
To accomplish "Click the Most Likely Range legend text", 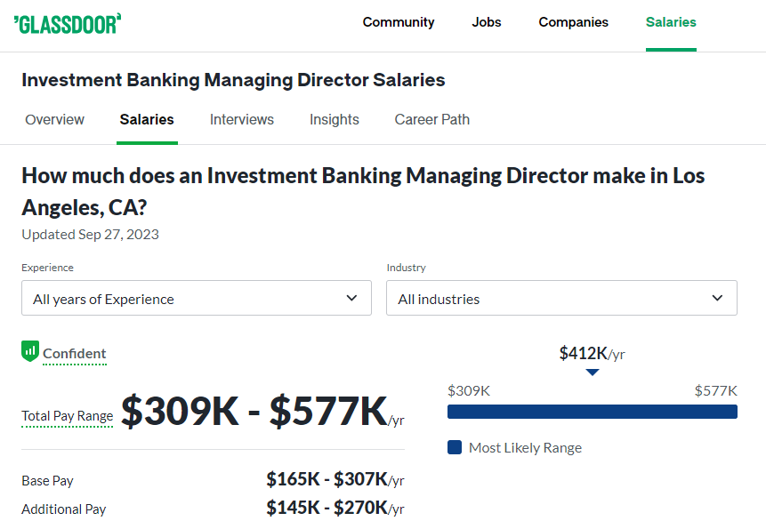I will (x=525, y=448).
